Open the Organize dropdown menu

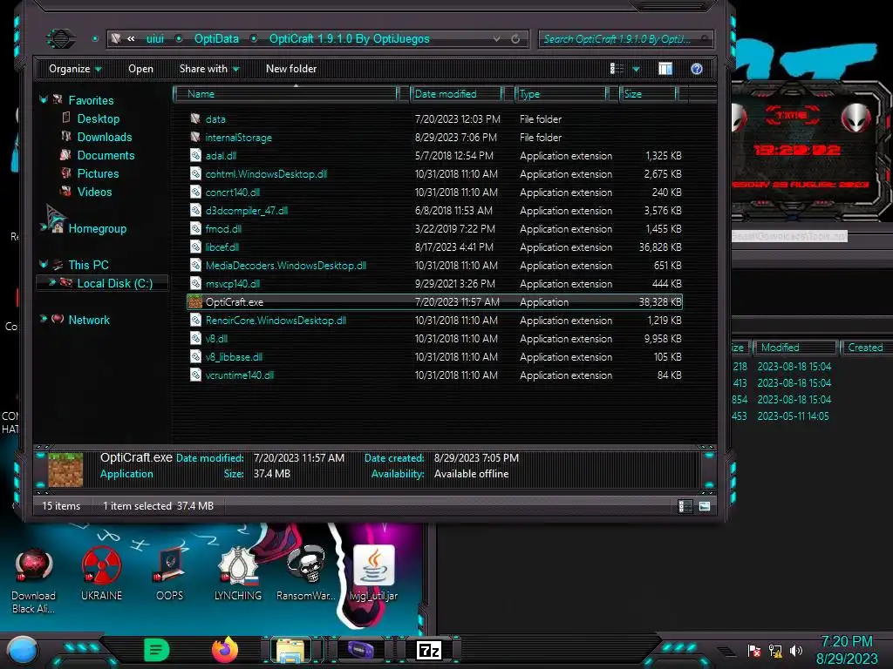coord(75,69)
